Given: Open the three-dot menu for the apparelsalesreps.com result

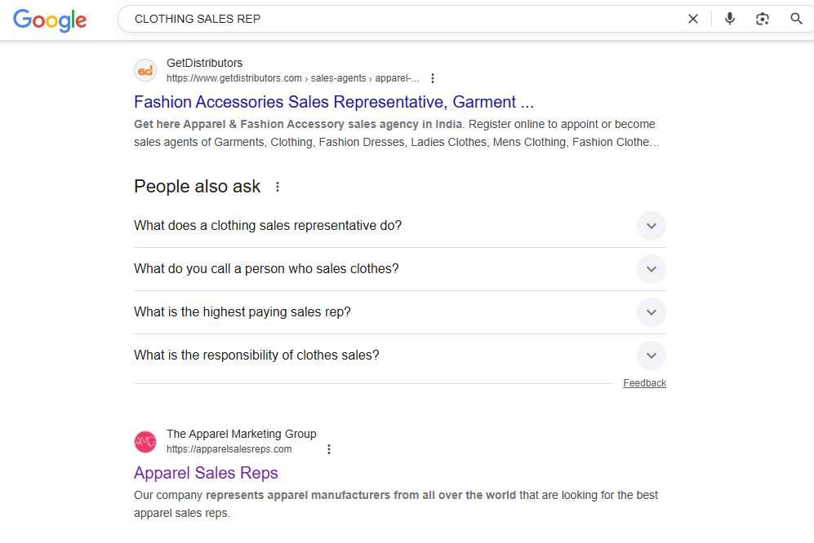Looking at the screenshot, I should pyautogui.click(x=328, y=449).
